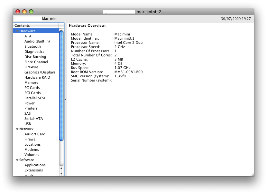
Task: Select the Network category label
Action: pyautogui.click(x=26, y=129)
